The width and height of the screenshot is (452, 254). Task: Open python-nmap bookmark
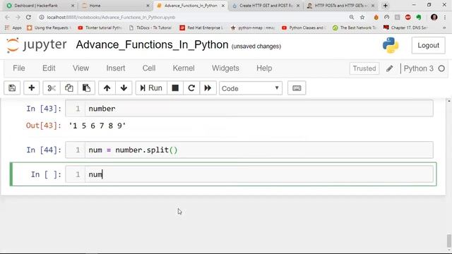(253, 28)
